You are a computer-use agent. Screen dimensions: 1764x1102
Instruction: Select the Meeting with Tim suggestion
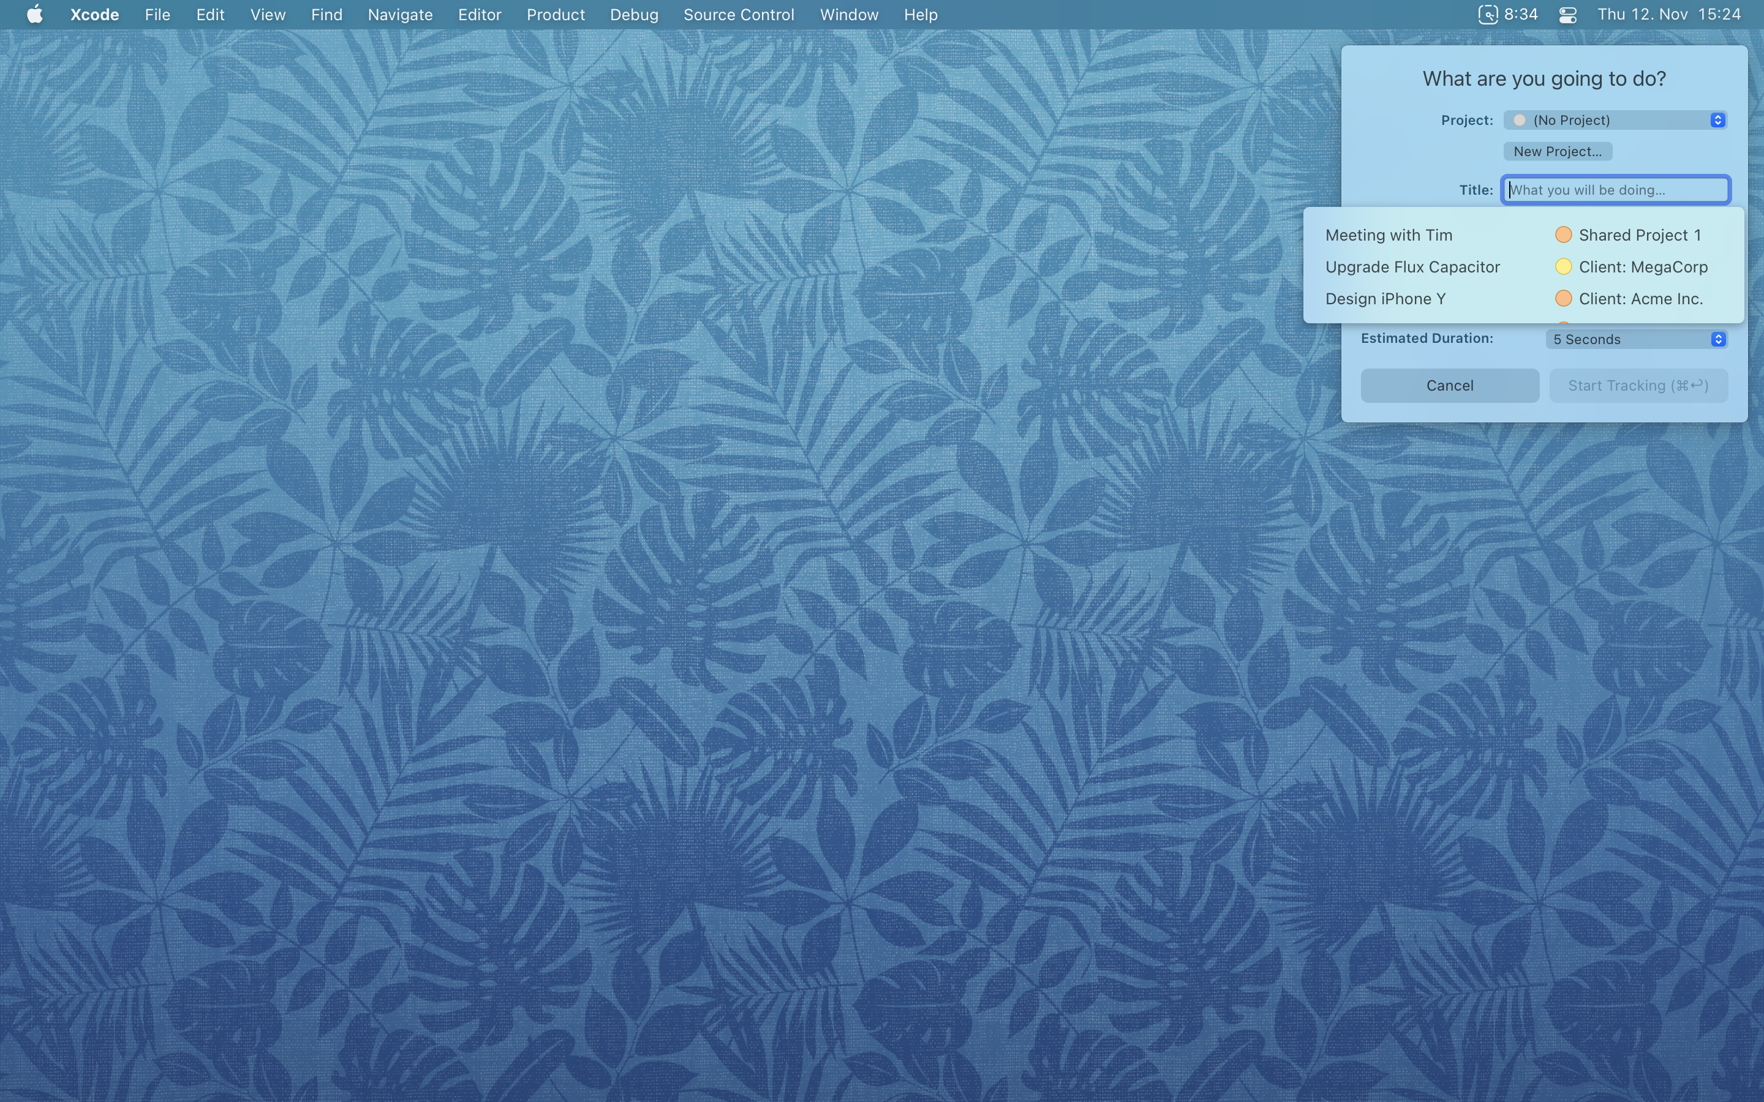tap(1388, 236)
